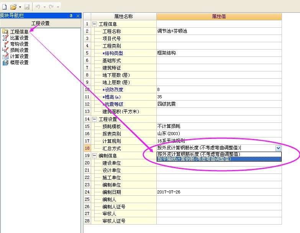Click the Redo toolbar icon
300x233 pixels.
[x=51, y=7]
